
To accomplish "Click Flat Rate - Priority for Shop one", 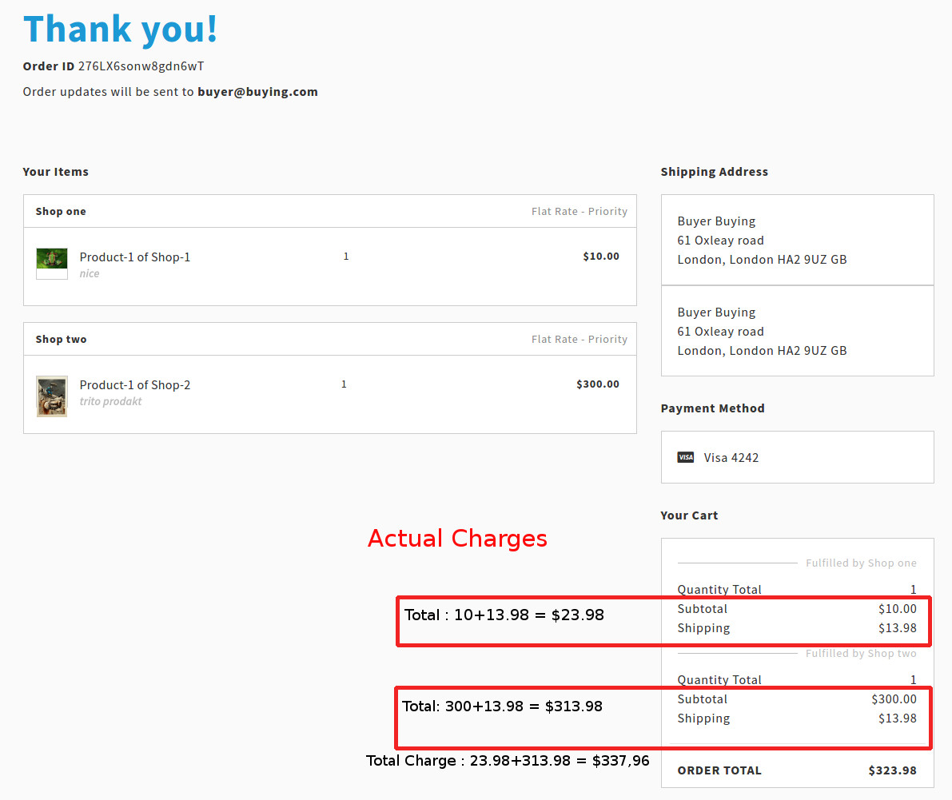I will tap(580, 211).
